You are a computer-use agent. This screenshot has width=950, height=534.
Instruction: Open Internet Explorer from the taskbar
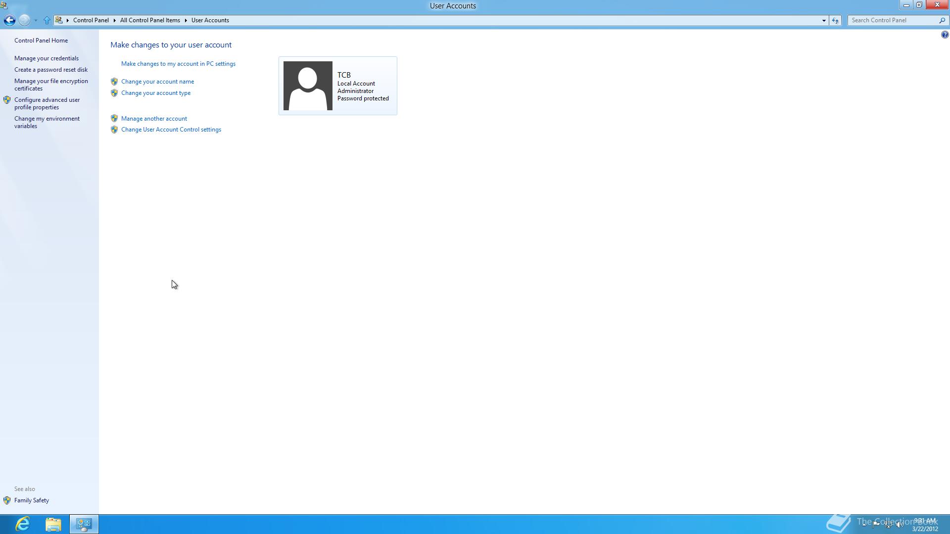23,524
